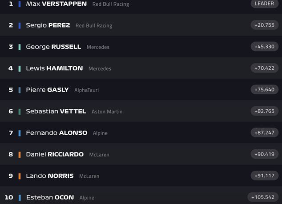Image resolution: width=282 pixels, height=204 pixels.
Task: Click the AlphaTauri team label
Action: 86,90
